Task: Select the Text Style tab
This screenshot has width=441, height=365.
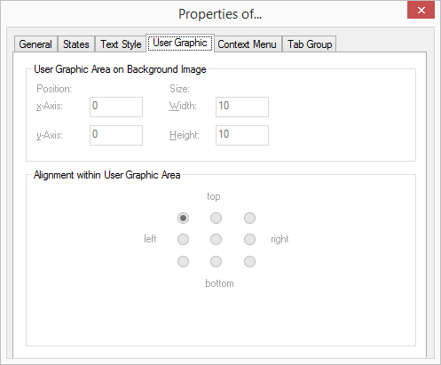Action: tap(121, 44)
